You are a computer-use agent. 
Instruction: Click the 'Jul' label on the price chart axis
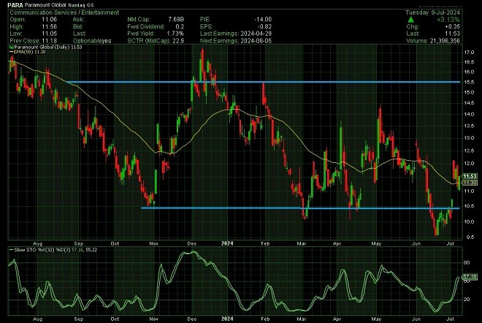click(x=451, y=243)
